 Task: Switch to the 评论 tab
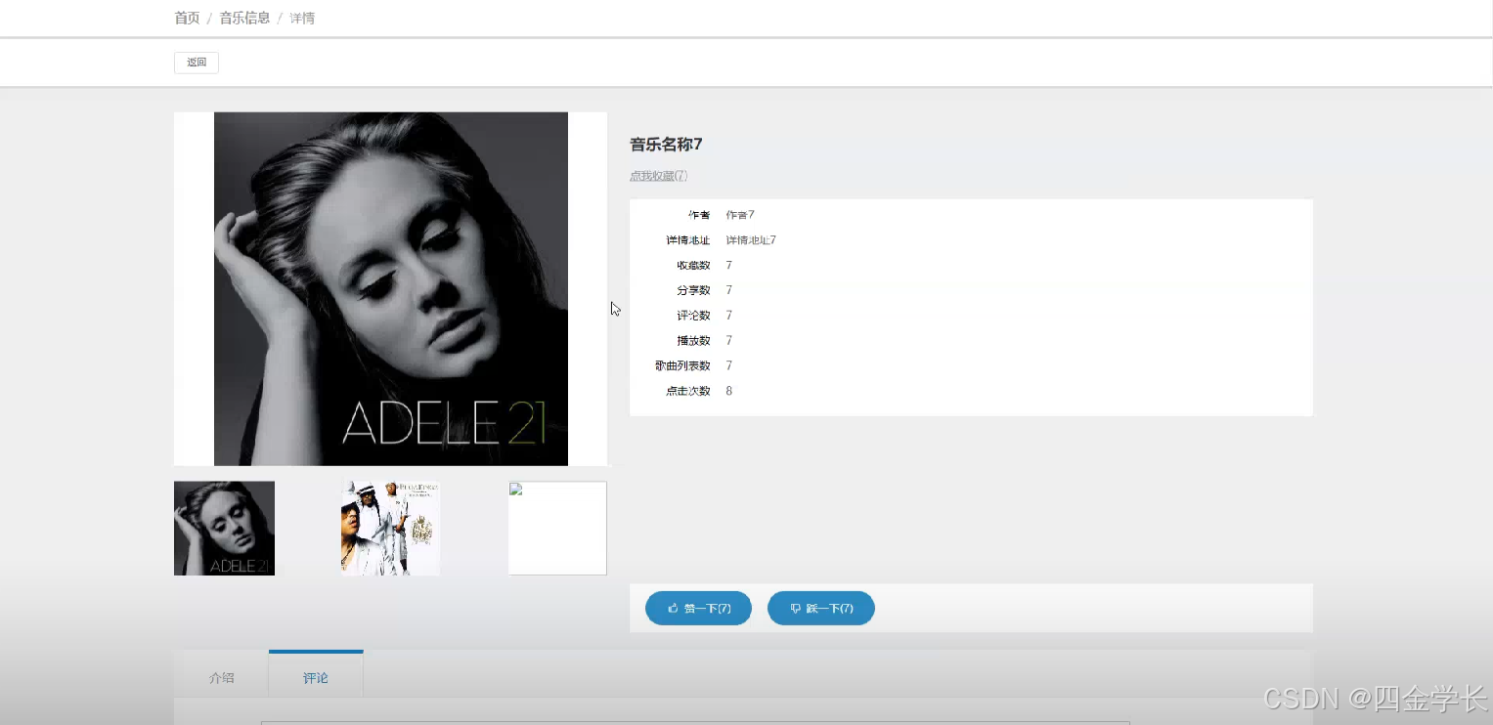tap(316, 675)
